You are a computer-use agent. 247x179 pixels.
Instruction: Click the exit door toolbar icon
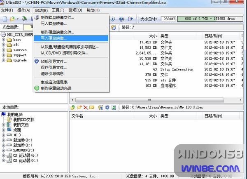(130, 19)
